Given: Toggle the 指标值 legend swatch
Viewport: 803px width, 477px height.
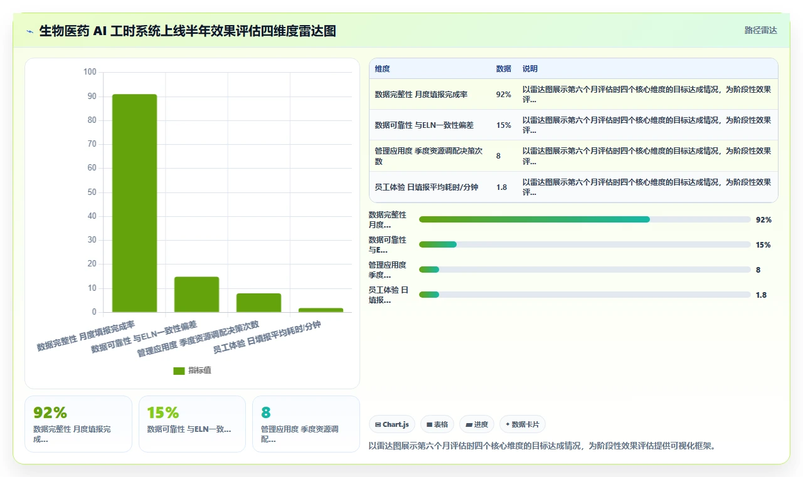Looking at the screenshot, I should coord(179,371).
